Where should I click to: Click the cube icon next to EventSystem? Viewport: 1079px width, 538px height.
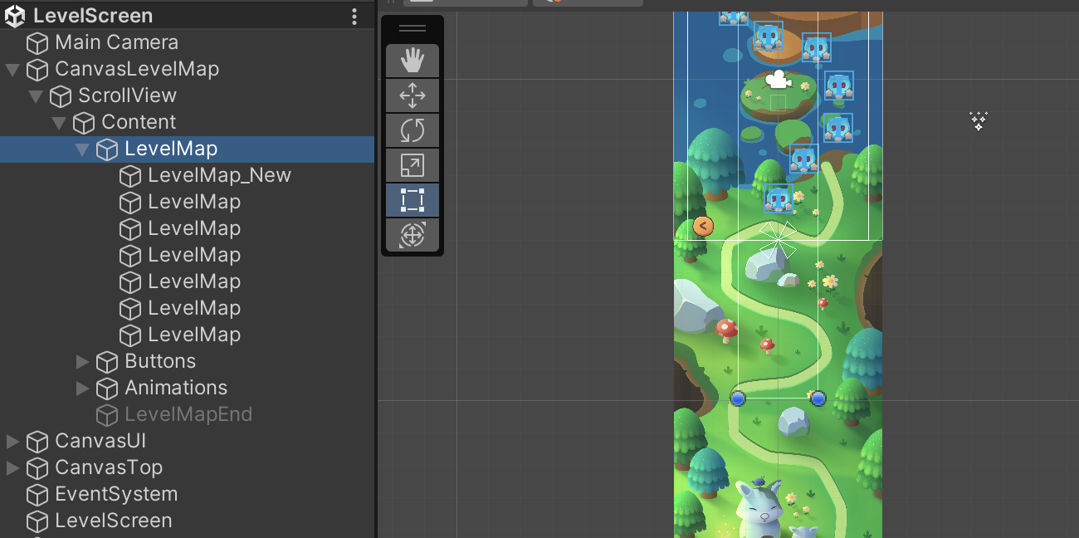(x=37, y=494)
